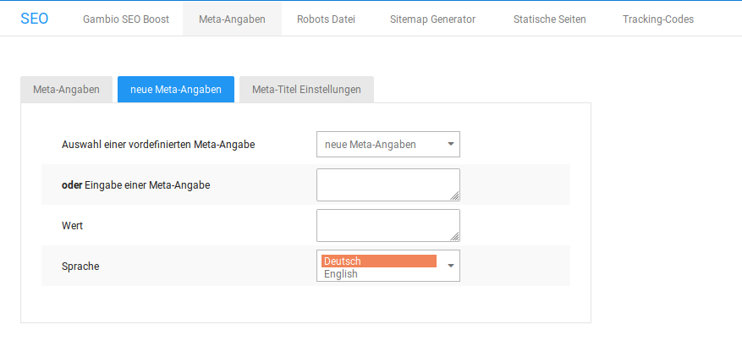The height and width of the screenshot is (341, 742).
Task: Choose English in the Sprache list
Action: pos(378,274)
